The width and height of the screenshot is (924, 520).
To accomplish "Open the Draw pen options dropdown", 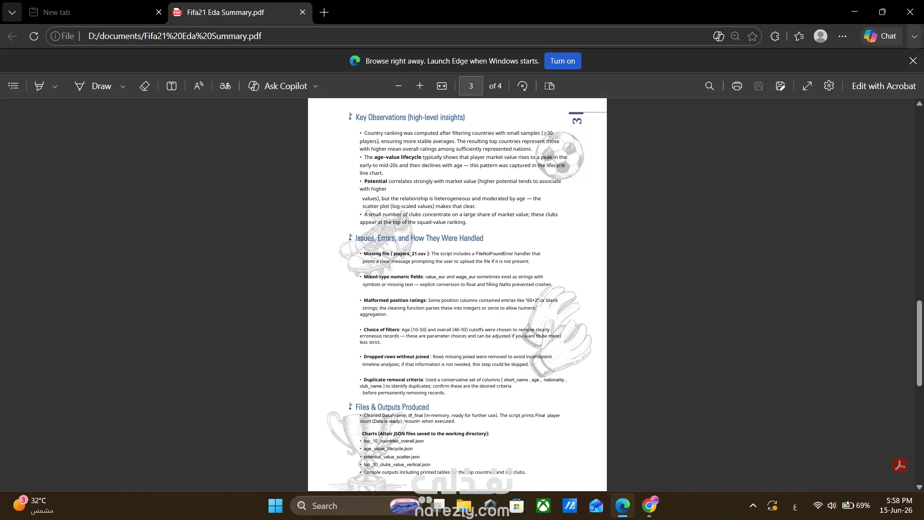I will tap(123, 86).
